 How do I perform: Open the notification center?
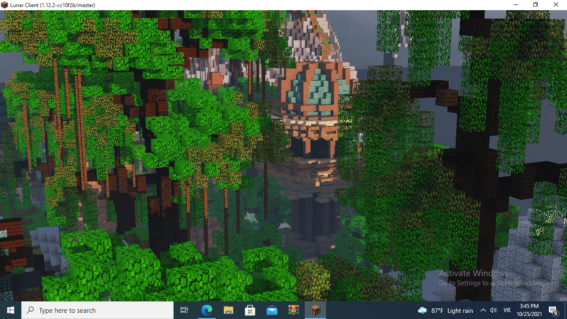553,310
